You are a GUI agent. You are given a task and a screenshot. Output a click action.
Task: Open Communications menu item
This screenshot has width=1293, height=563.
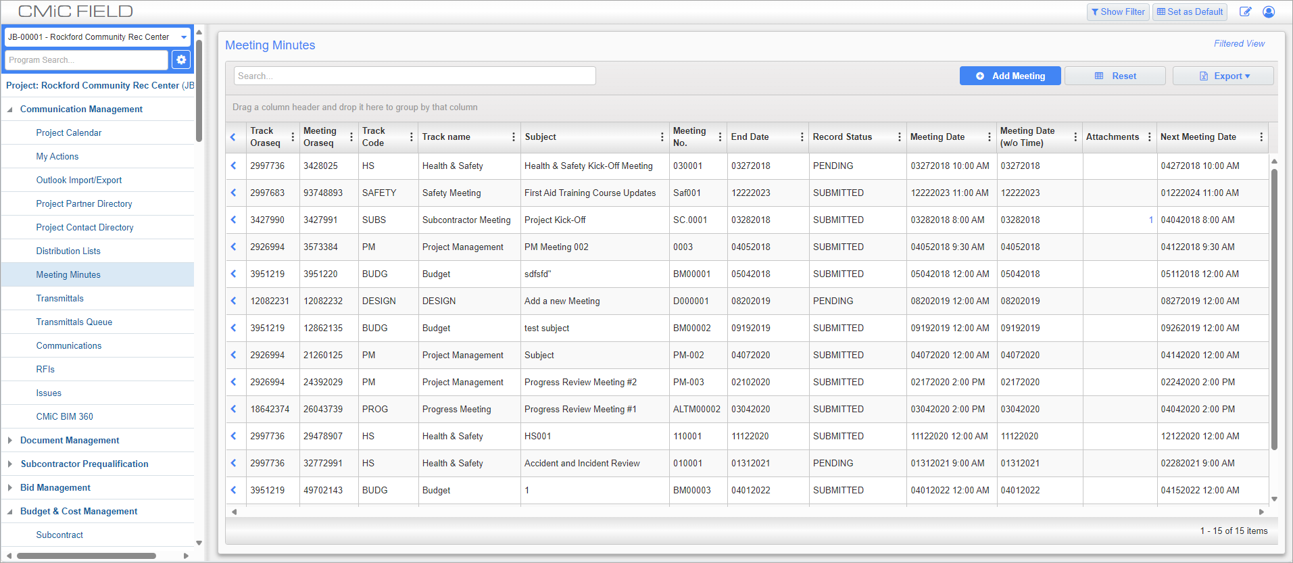pyautogui.click(x=69, y=345)
